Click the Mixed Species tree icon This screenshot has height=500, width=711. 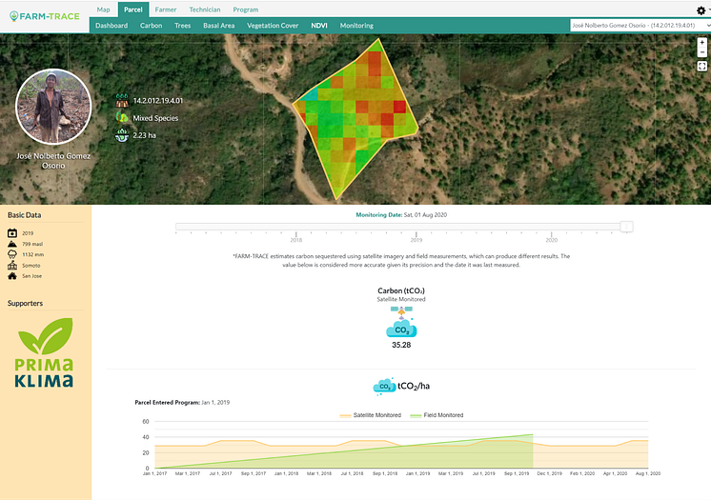coord(121,118)
